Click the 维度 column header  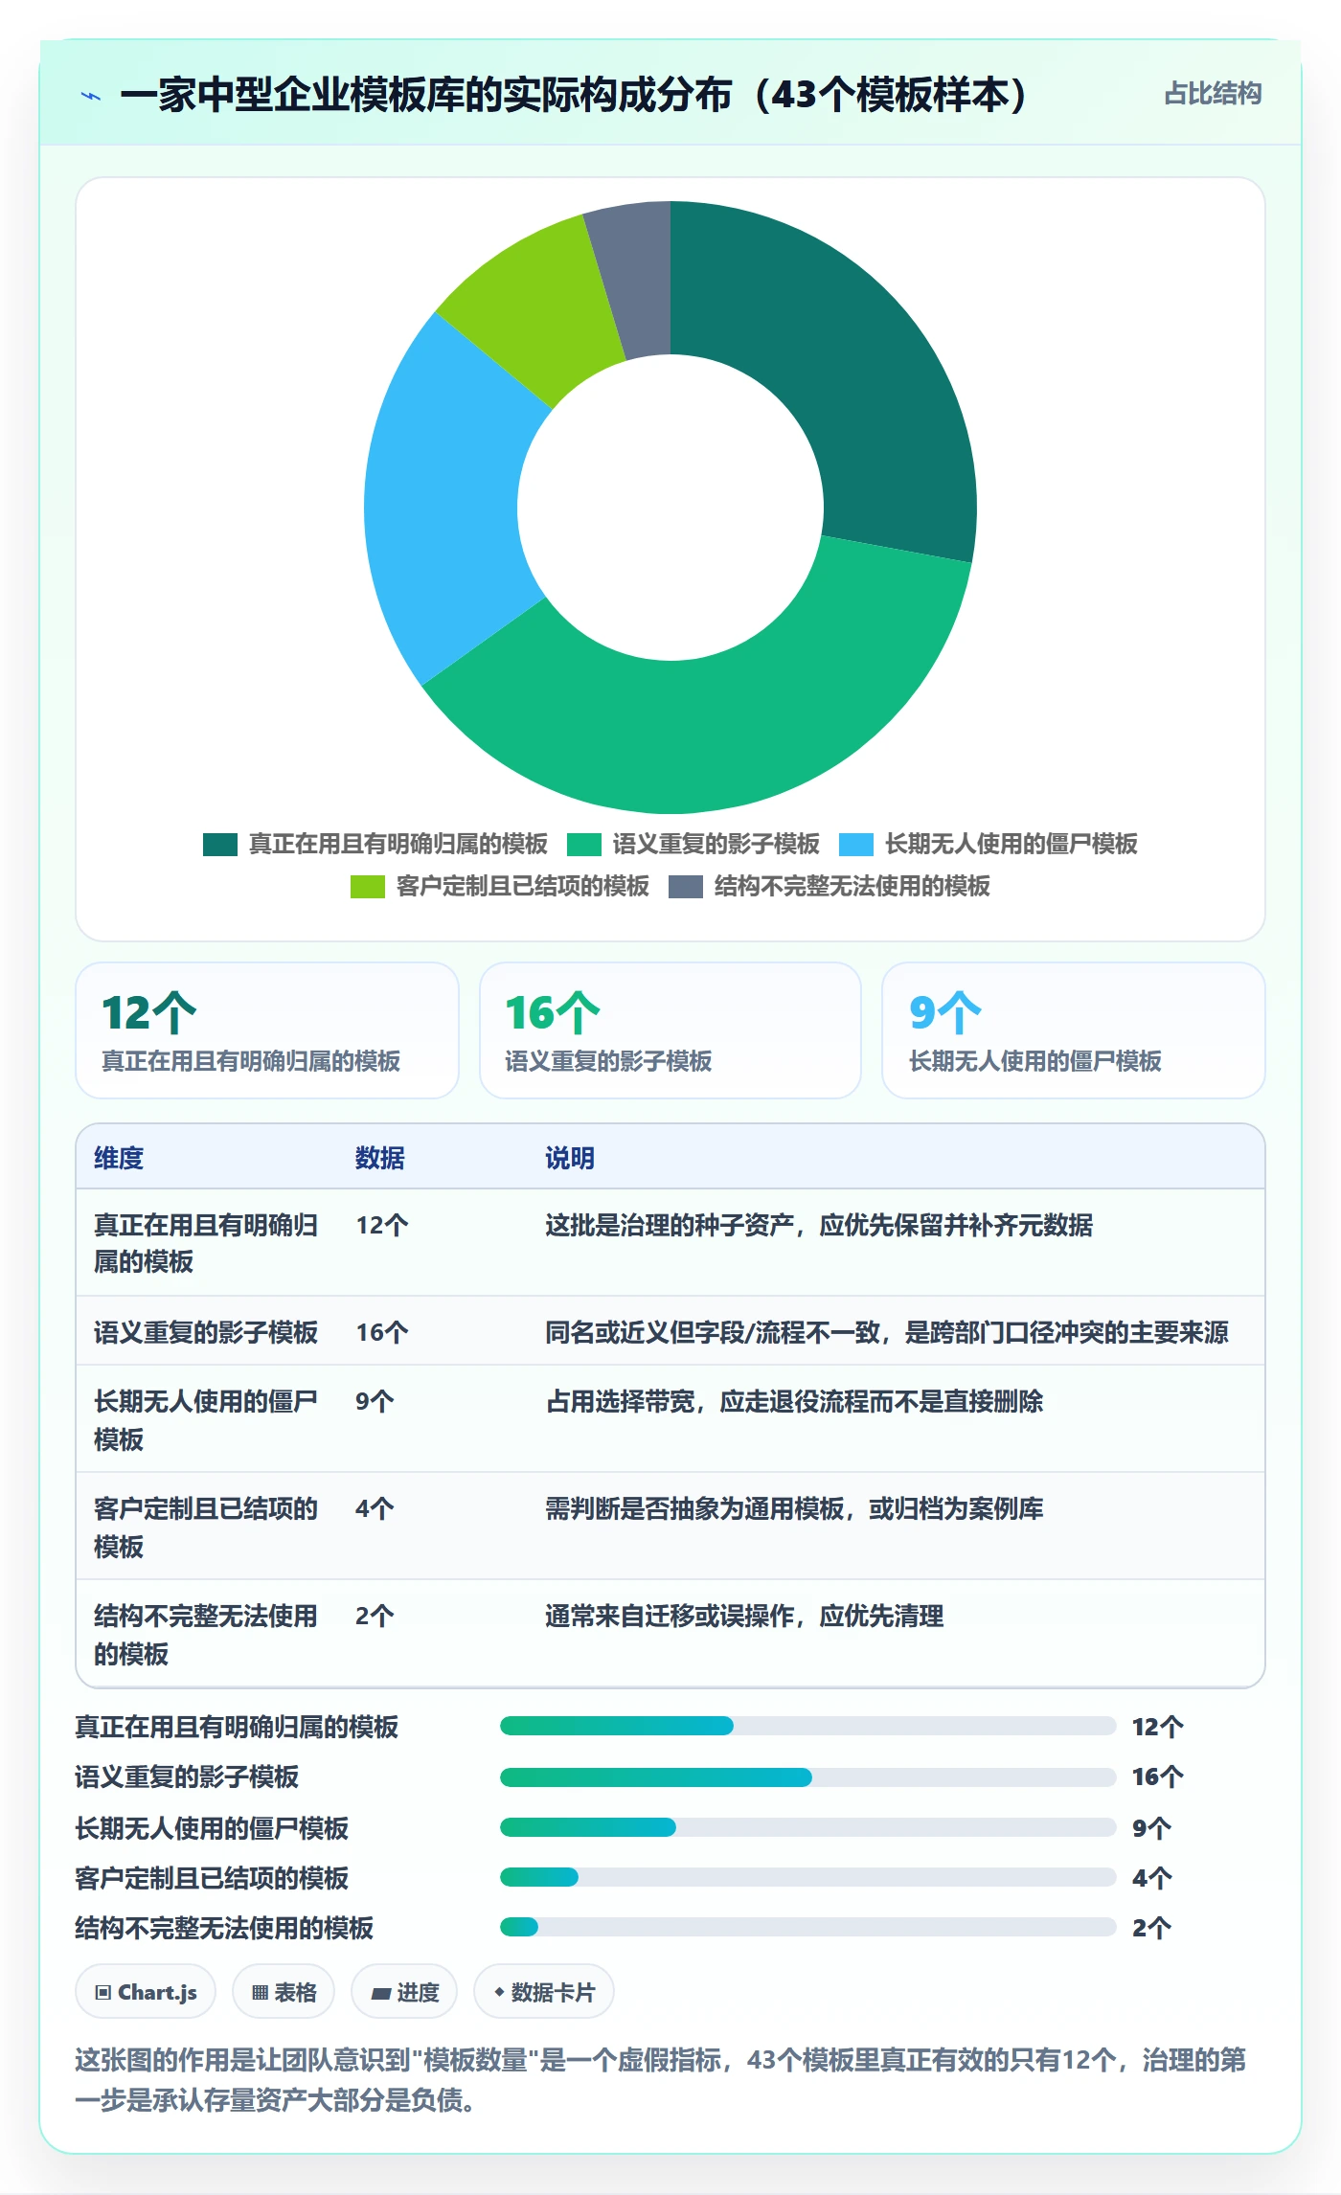pyautogui.click(x=119, y=1158)
